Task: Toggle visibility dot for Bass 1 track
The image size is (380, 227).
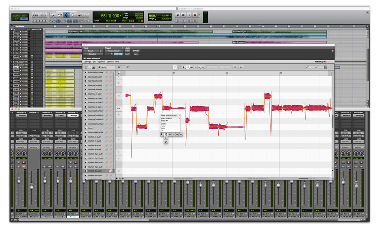Action: [x=85, y=128]
